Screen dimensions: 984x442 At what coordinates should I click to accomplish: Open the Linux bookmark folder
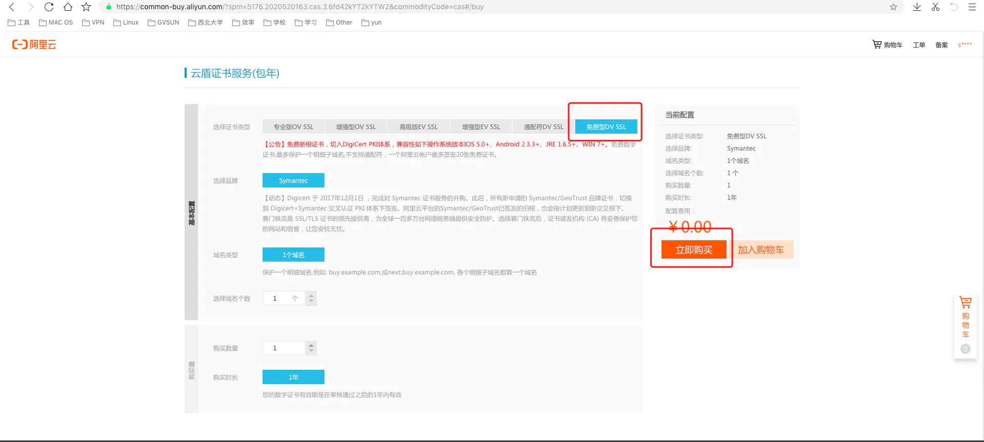coord(126,23)
